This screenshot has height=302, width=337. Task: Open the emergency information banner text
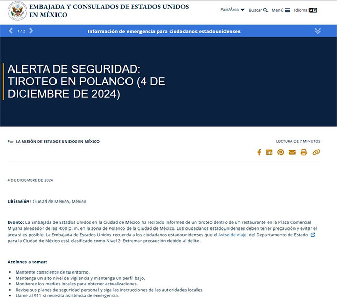(x=164, y=31)
